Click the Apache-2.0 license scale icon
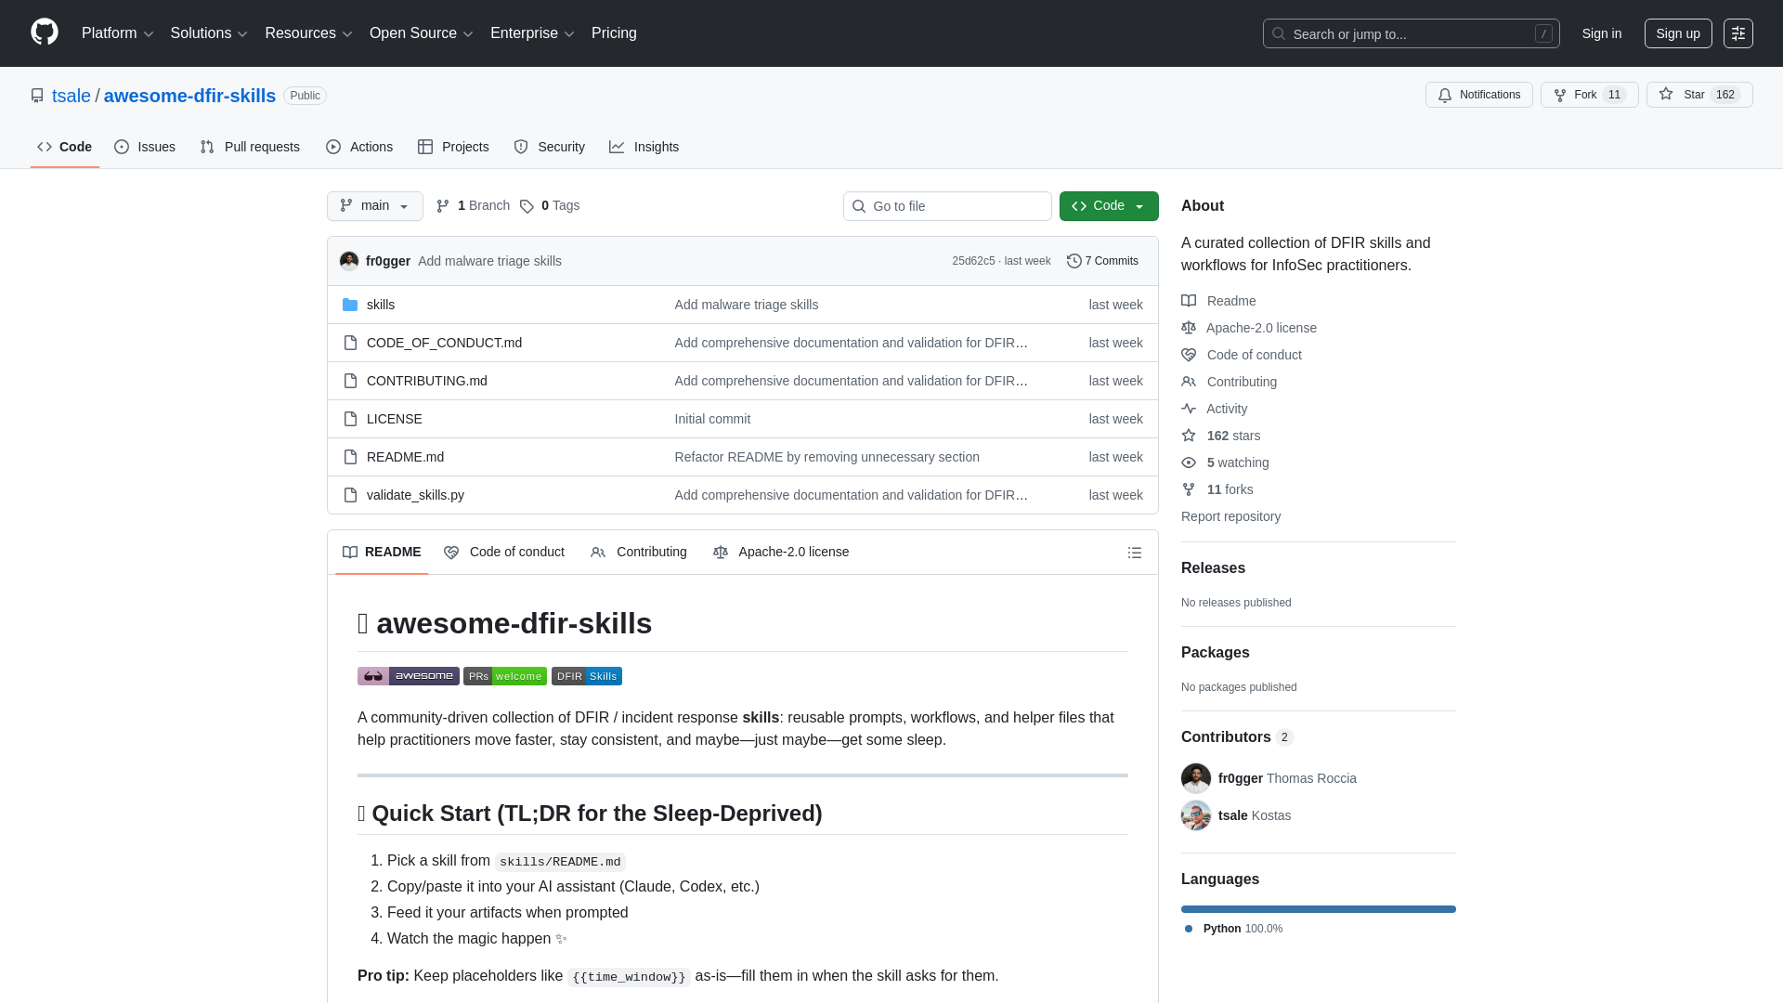The image size is (1783, 1003). [1189, 328]
